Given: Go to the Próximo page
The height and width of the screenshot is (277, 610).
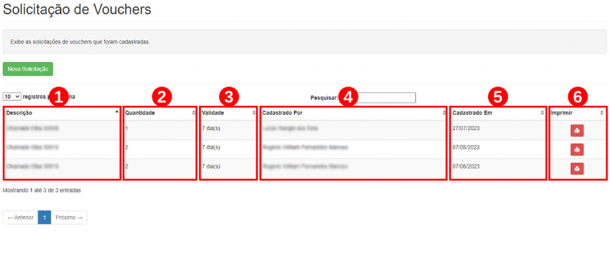Looking at the screenshot, I should pos(69,217).
